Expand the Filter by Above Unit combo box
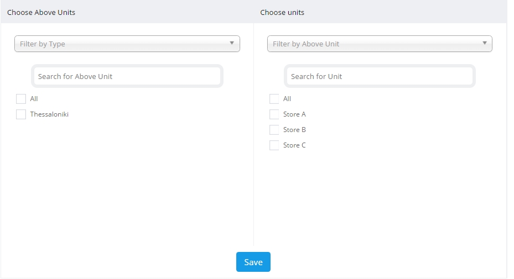 pyautogui.click(x=379, y=44)
